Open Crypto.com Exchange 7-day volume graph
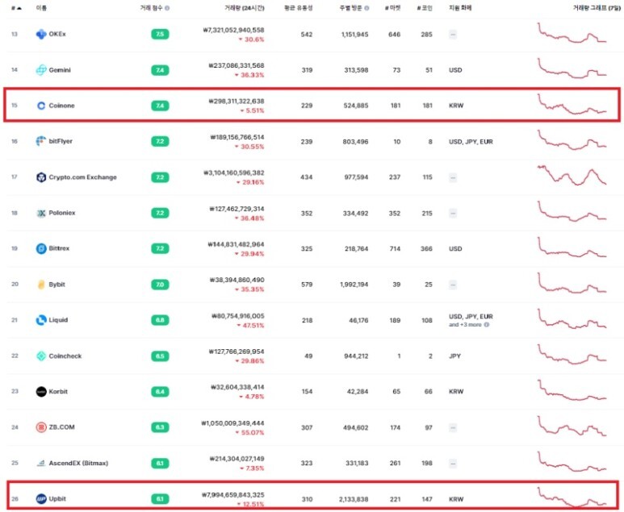 click(x=572, y=175)
